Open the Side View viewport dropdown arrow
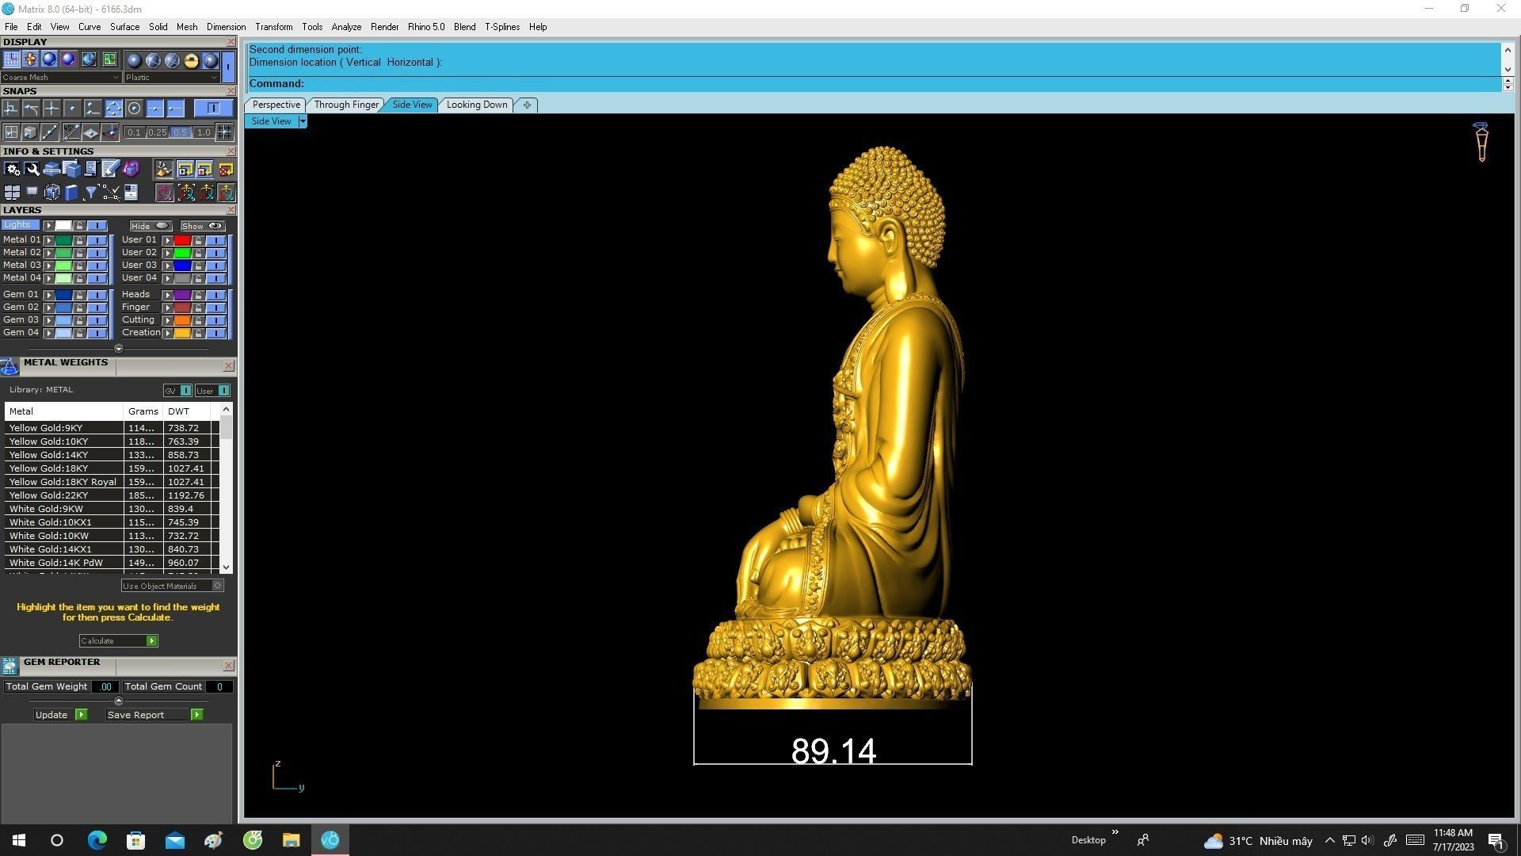This screenshot has width=1521, height=856. [302, 121]
